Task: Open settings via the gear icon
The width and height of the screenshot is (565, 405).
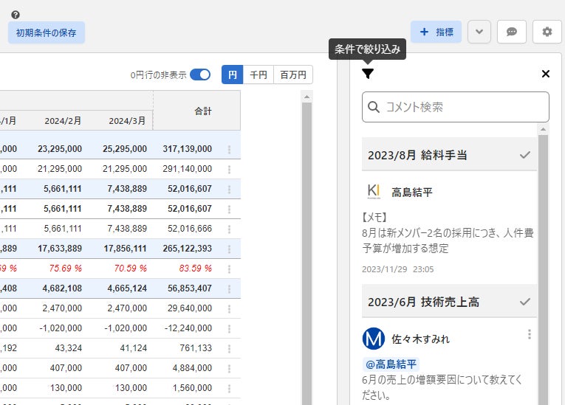Action: tap(547, 32)
